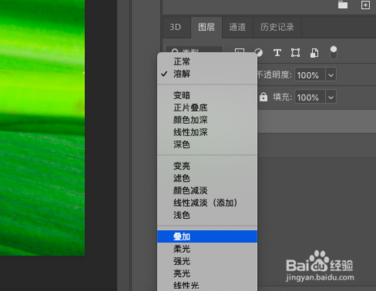376x291 pixels.
Task: Pick 线性加深 blend mode
Action: click(207, 132)
